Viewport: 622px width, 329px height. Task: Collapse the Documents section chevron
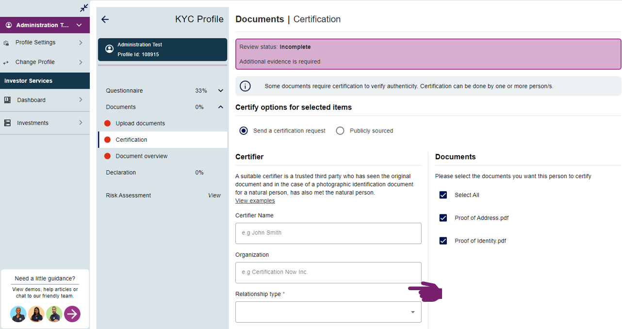pyautogui.click(x=221, y=107)
